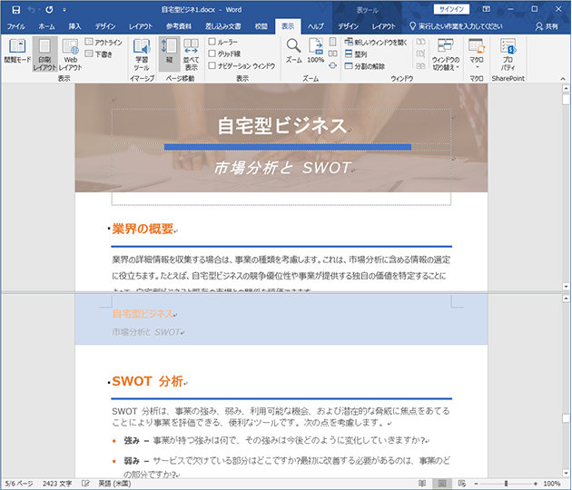Click the zoom slider handle
572x490 pixels.
point(506,484)
